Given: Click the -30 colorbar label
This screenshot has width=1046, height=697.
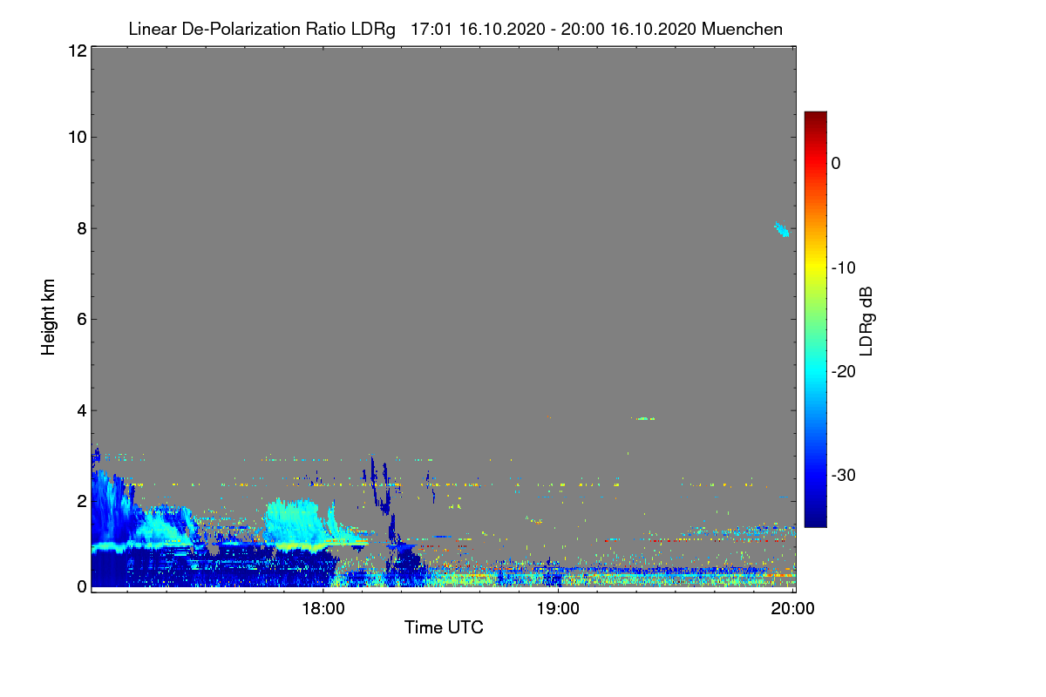Looking at the screenshot, I should click(x=843, y=475).
